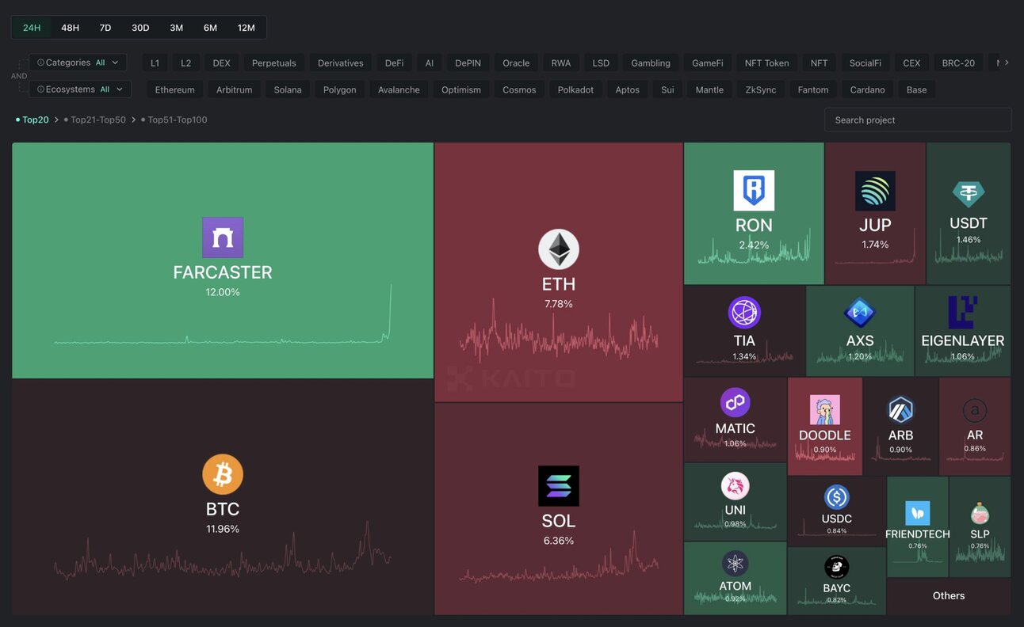Switch to the 7D timeframe tab
The height and width of the screenshot is (627, 1024).
pyautogui.click(x=105, y=28)
